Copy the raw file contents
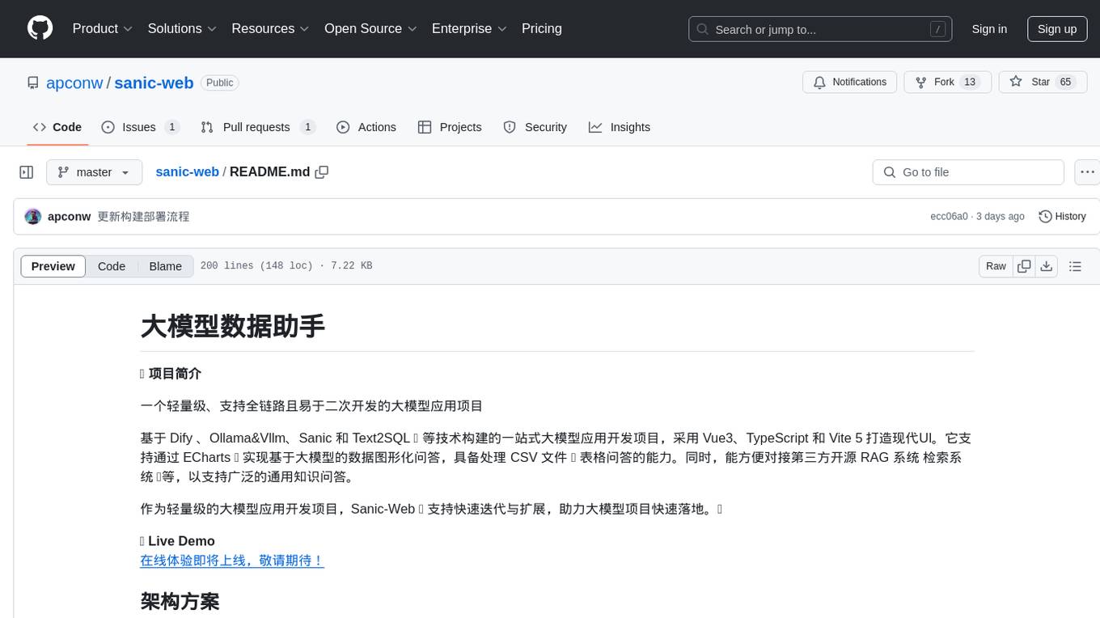This screenshot has width=1100, height=618. point(1025,266)
